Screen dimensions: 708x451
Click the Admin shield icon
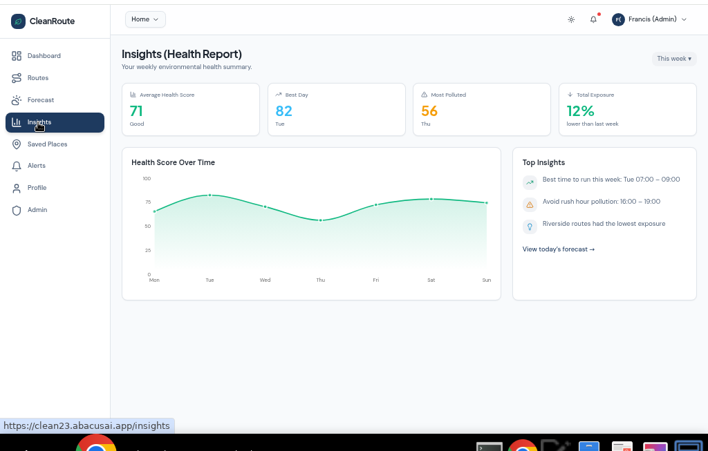[17, 210]
